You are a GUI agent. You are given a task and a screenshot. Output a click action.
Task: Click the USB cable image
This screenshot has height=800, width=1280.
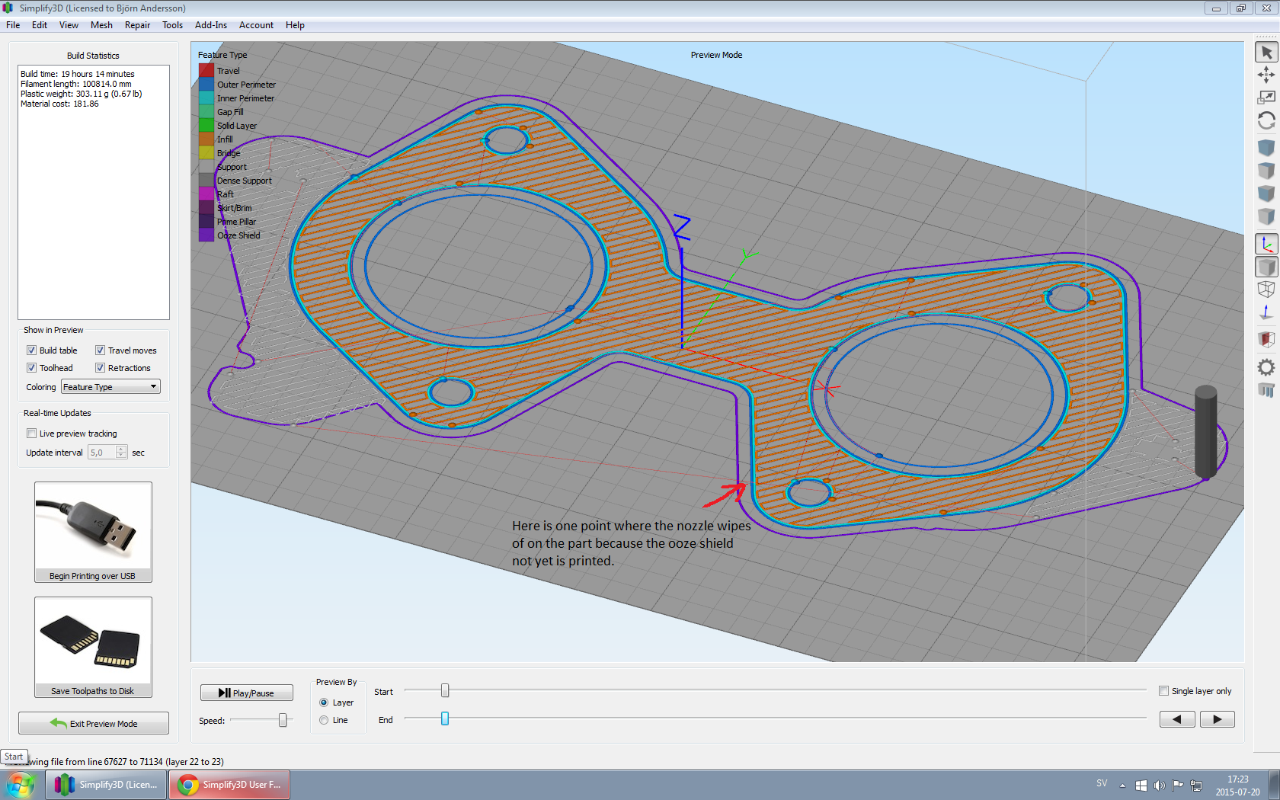(93, 526)
